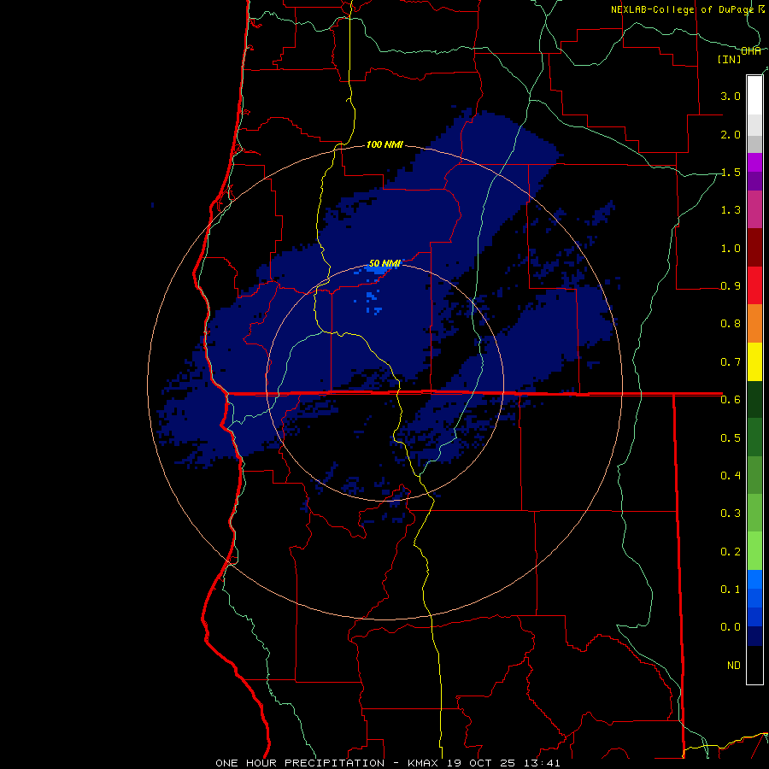Select the 0.2 legend value

pos(731,551)
